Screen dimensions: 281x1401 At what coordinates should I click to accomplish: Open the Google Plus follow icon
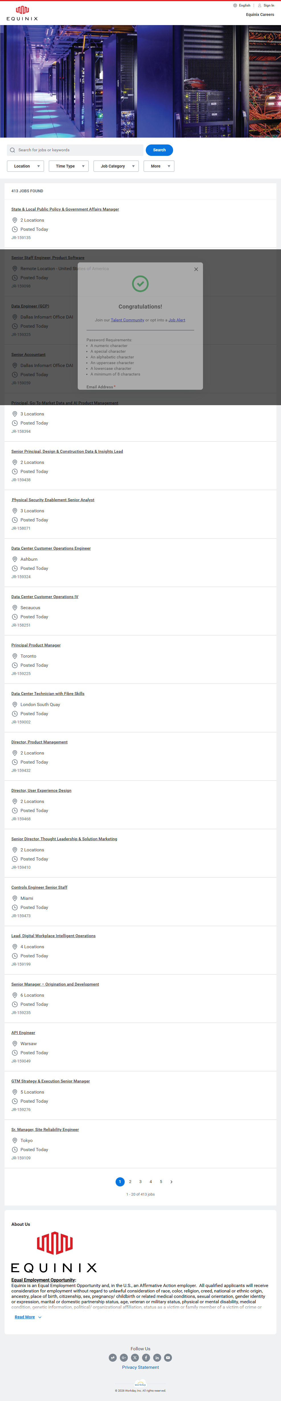[124, 1357]
